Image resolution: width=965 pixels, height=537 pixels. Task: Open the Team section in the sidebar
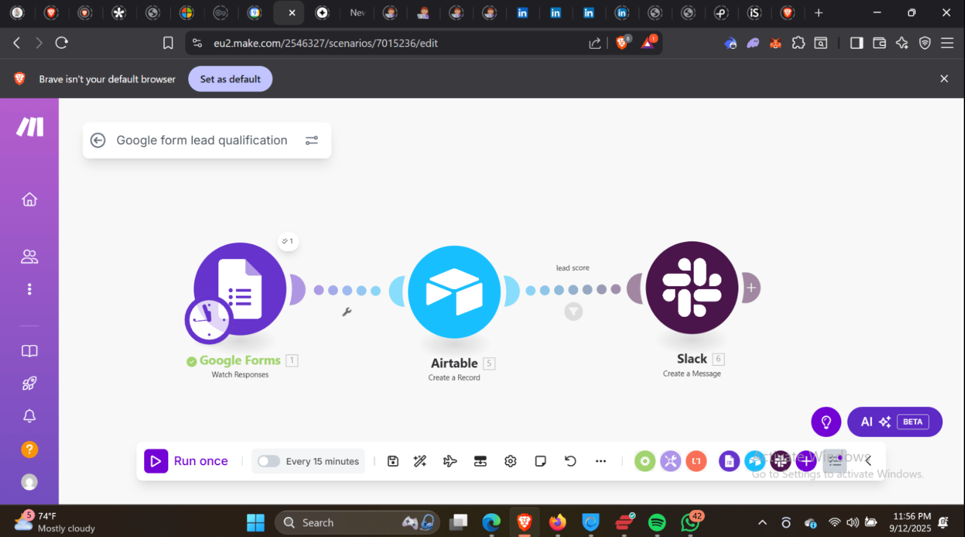[x=30, y=256]
